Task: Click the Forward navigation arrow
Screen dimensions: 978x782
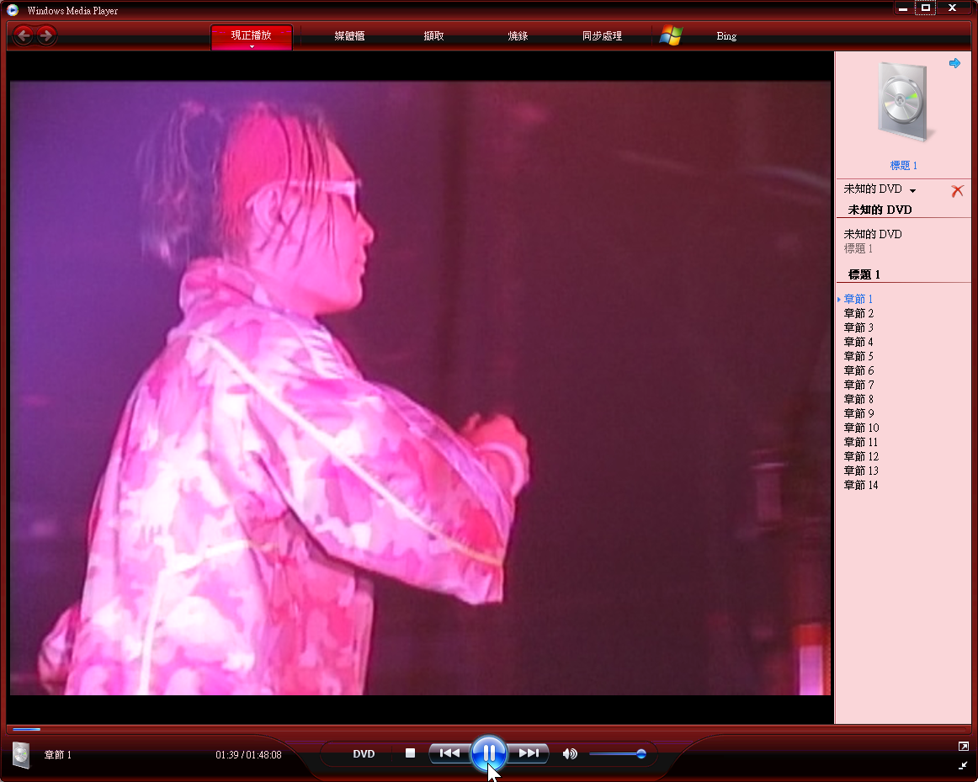Action: click(46, 35)
